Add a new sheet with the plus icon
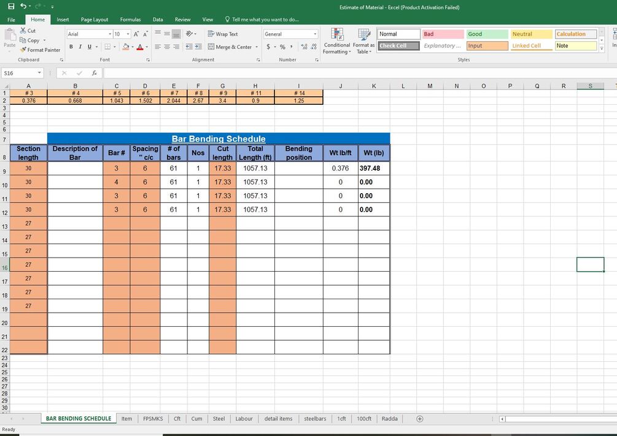This screenshot has height=436, width=617. pyautogui.click(x=420, y=419)
